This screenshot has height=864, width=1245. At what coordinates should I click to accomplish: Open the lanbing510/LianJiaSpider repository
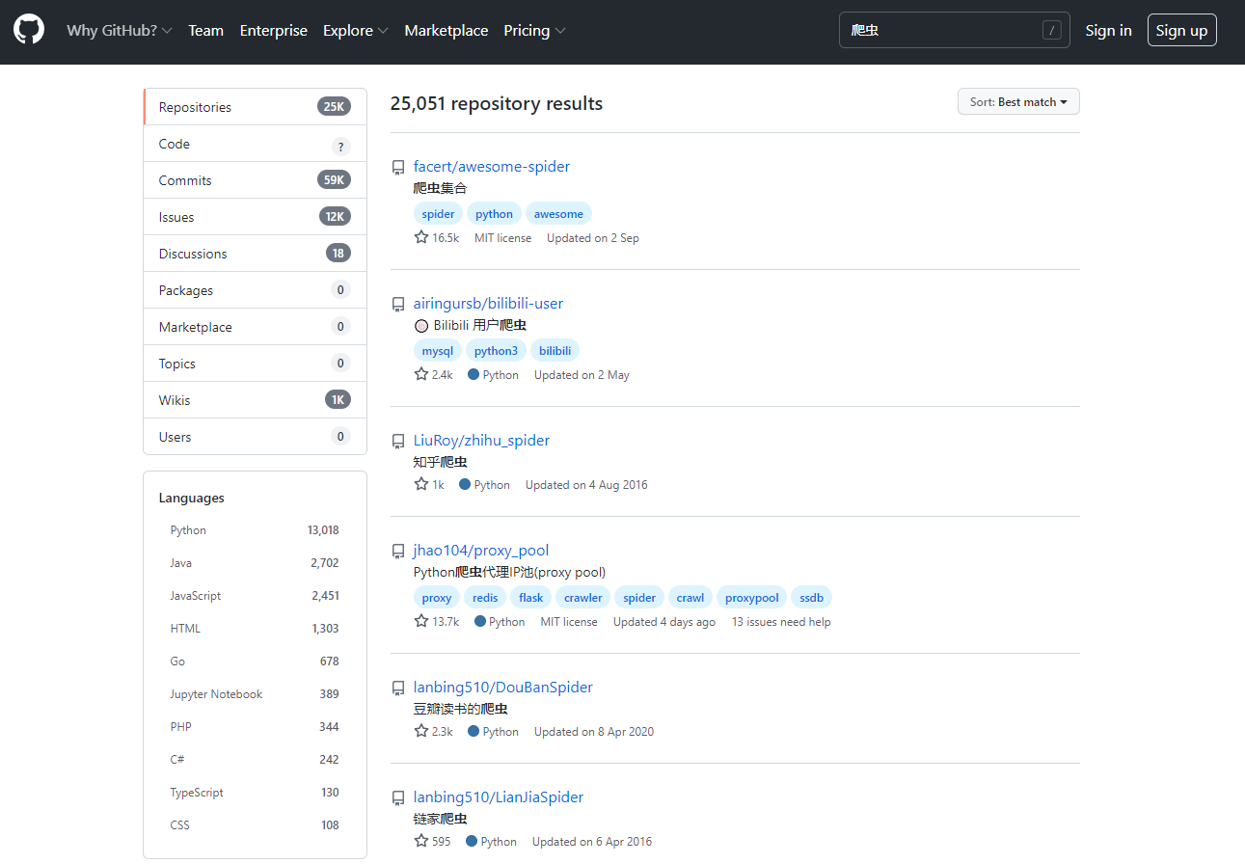pyautogui.click(x=499, y=796)
